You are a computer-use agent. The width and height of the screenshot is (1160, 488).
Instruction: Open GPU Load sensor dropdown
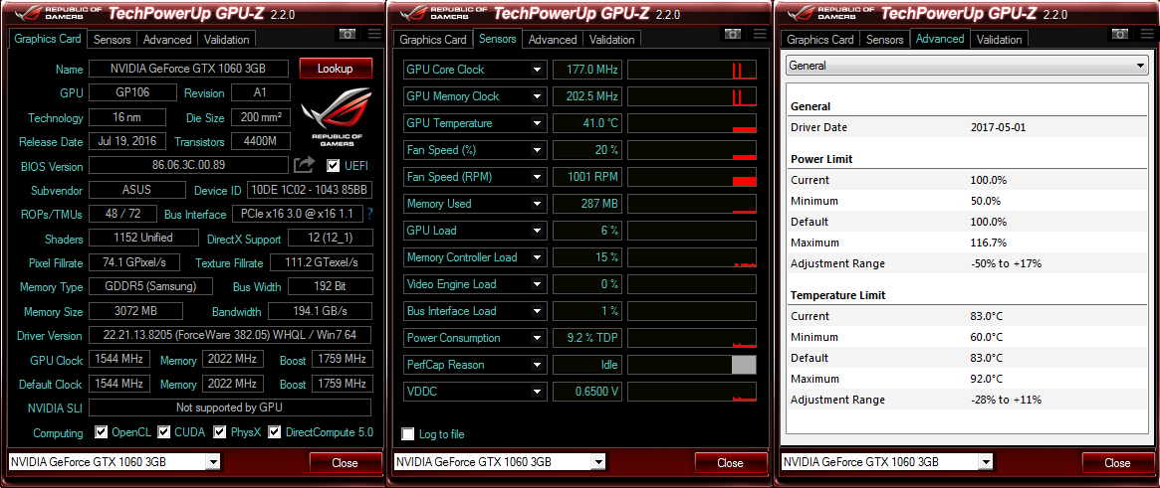tap(537, 231)
